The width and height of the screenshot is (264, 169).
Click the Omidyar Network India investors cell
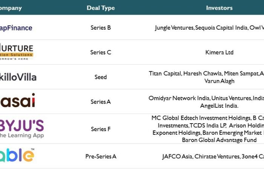pos(206,102)
